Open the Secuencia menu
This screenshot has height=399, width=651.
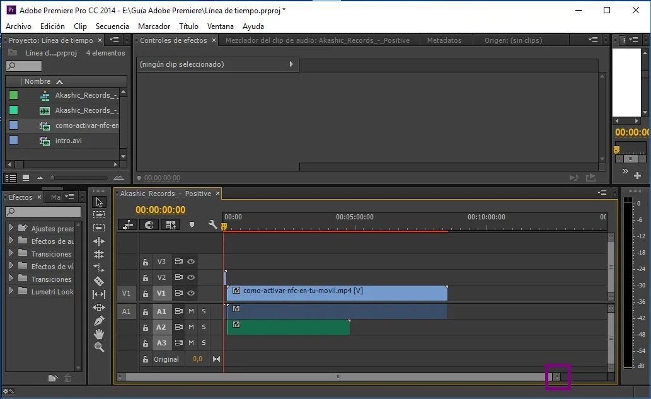[x=112, y=26]
